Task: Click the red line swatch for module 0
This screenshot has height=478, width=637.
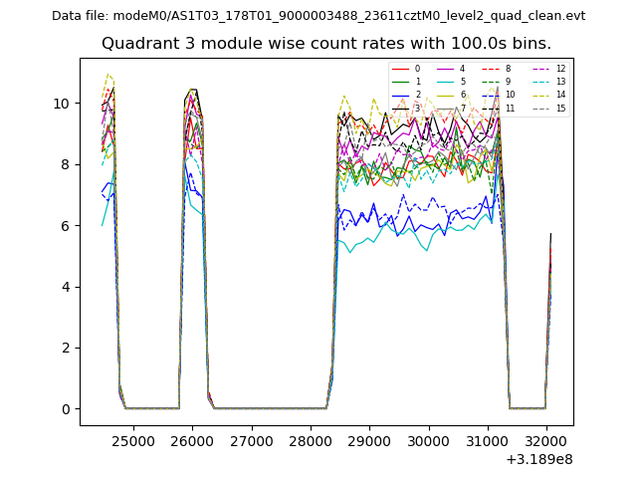Action: point(400,69)
